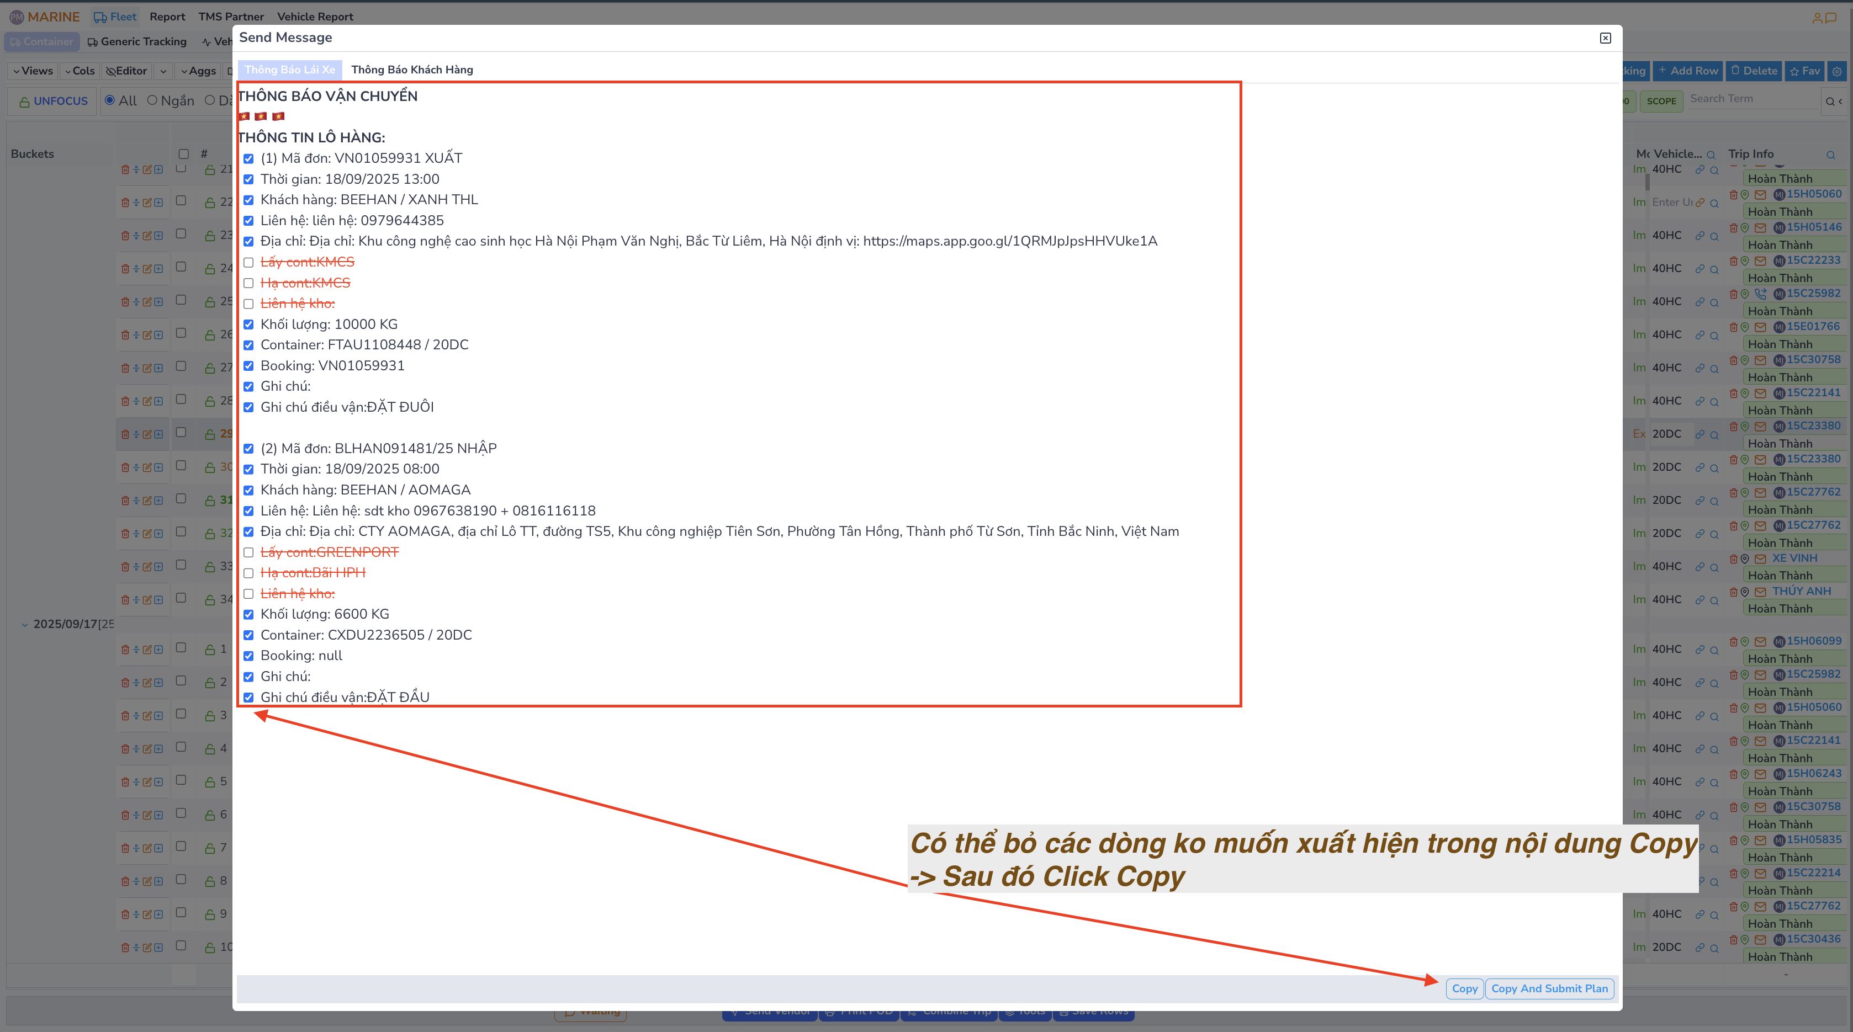Open the Views dropdown
The width and height of the screenshot is (1853, 1032).
coord(33,71)
